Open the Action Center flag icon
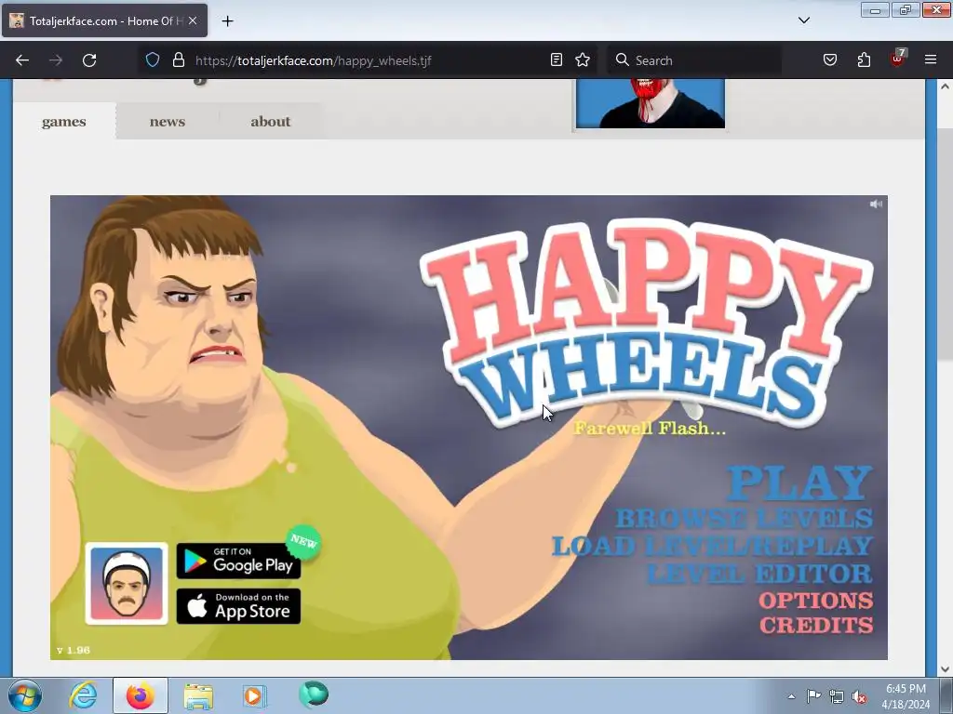Screen dimensions: 953x714 (813, 696)
